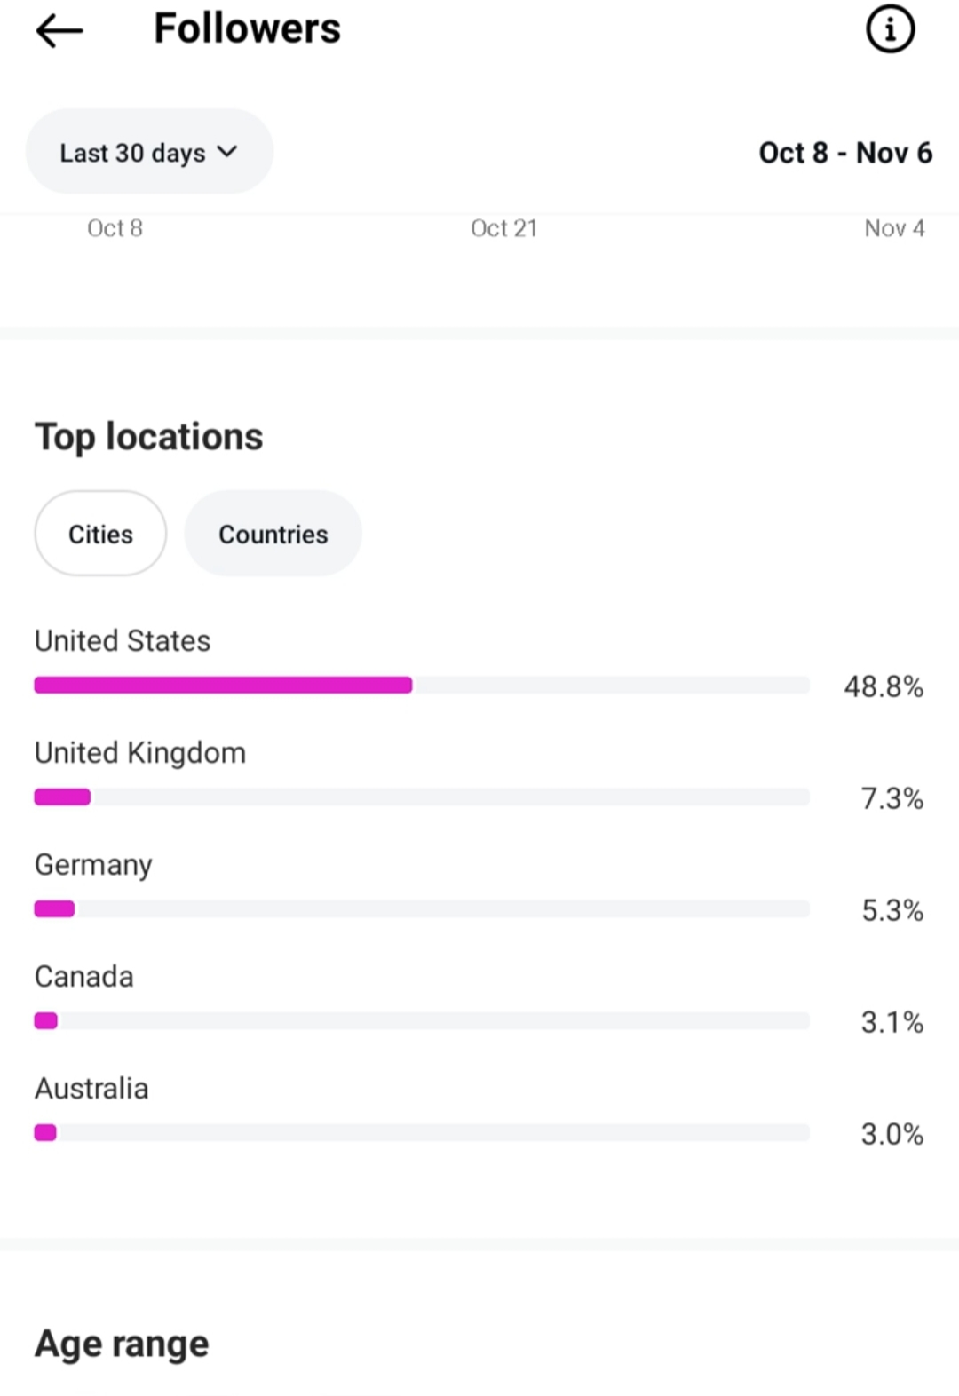Click the Top locations heading
959x1396 pixels.
[149, 436]
